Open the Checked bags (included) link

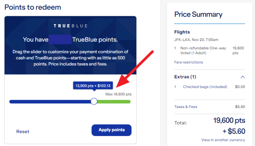click(205, 87)
